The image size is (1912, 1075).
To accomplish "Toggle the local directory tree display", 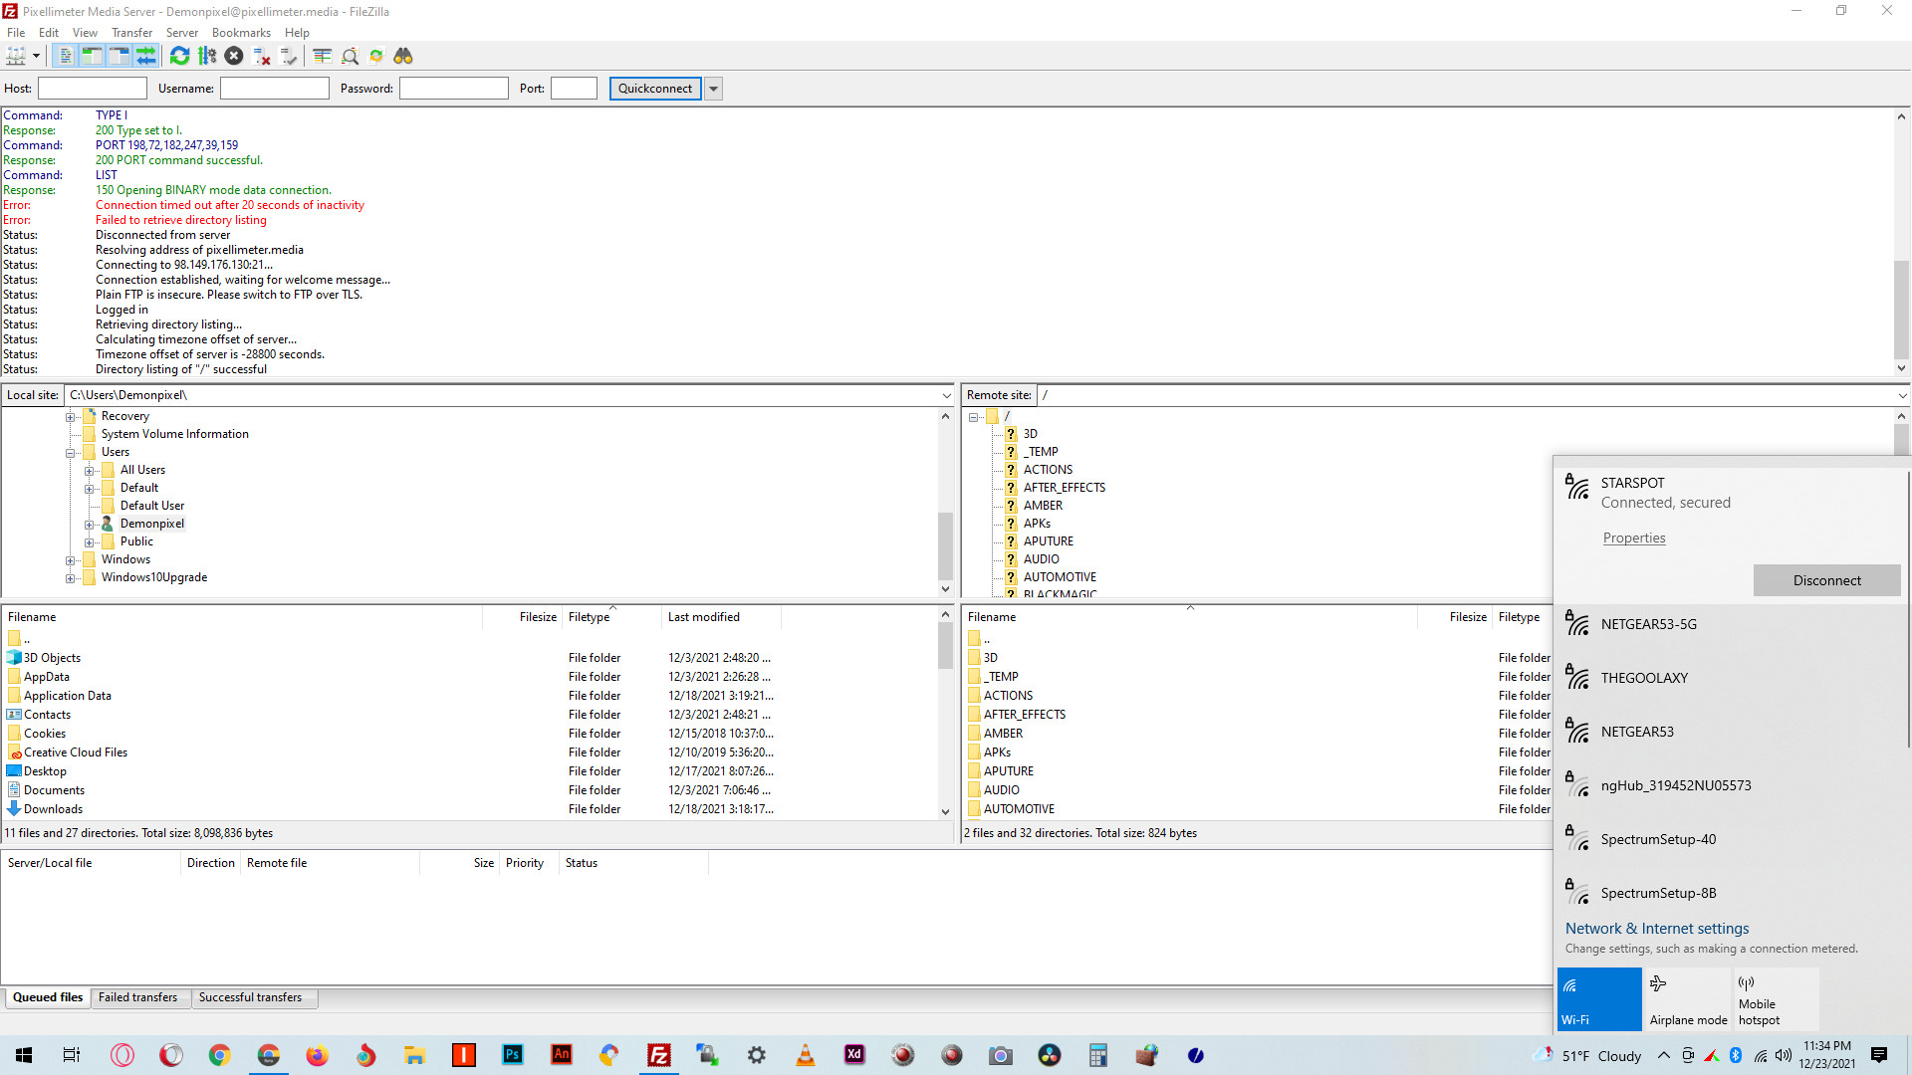I will [x=92, y=56].
